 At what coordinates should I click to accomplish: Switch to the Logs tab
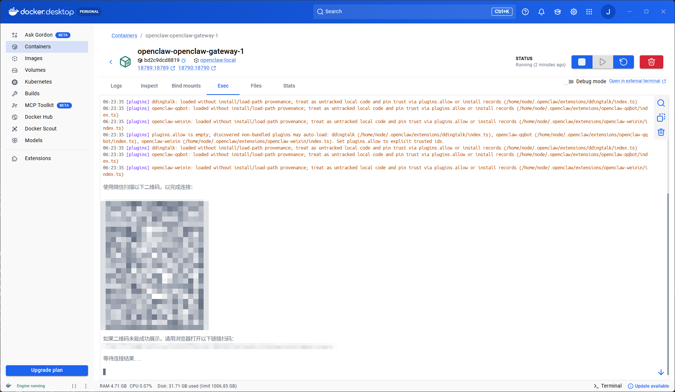pyautogui.click(x=116, y=86)
